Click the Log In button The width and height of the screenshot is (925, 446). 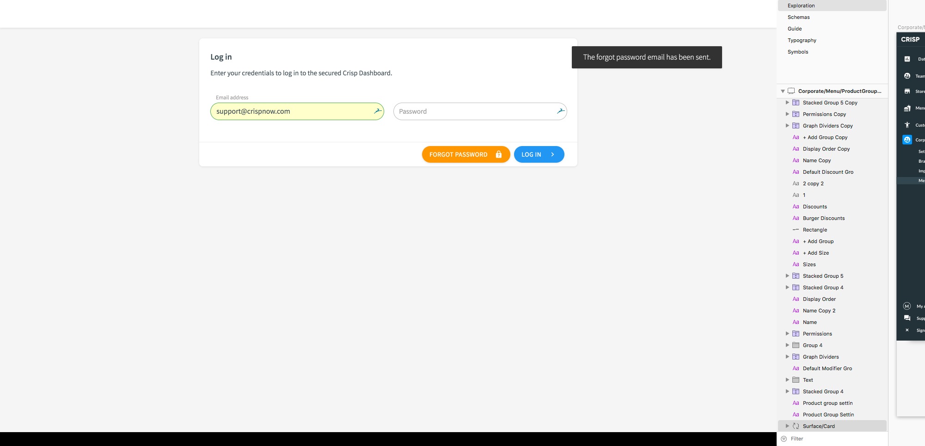click(539, 154)
